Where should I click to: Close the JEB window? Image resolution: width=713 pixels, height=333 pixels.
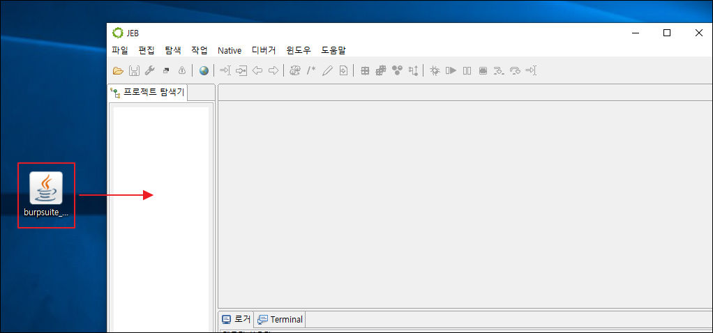click(699, 33)
